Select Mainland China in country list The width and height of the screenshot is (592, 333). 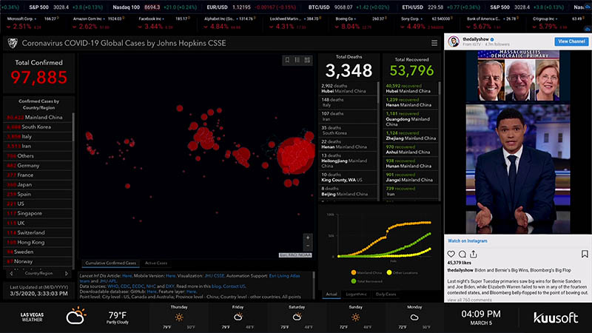coord(38,118)
